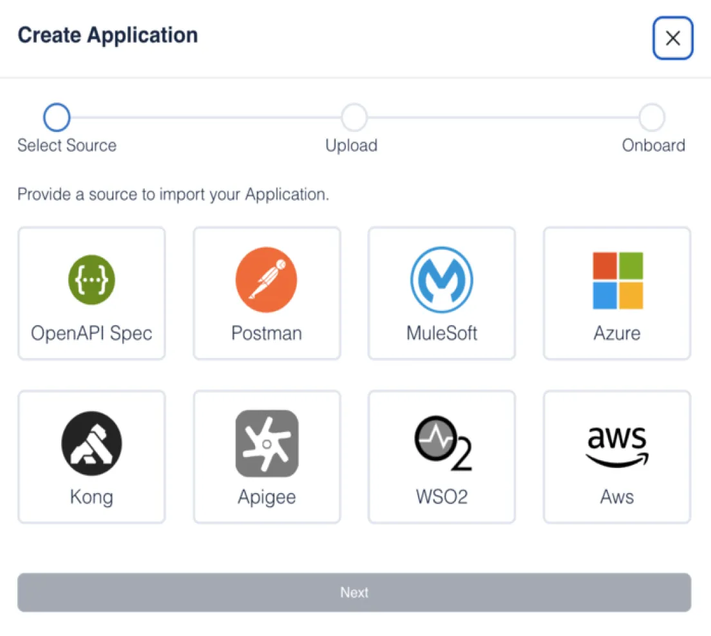The height and width of the screenshot is (636, 711).
Task: Click the Apigee label text
Action: (267, 498)
